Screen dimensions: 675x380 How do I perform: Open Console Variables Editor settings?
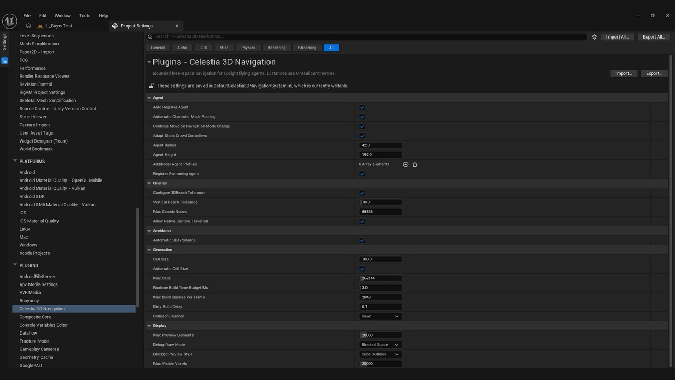(44, 325)
